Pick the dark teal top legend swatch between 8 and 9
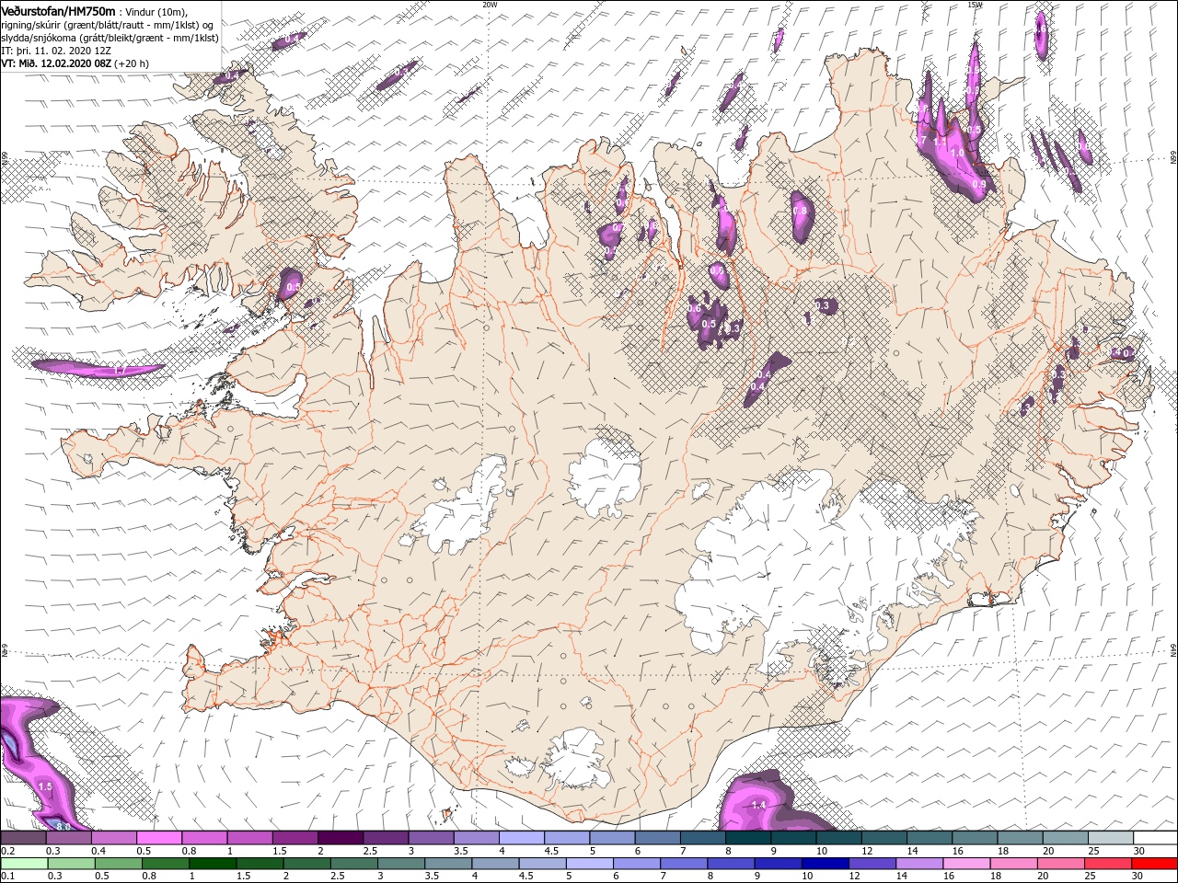The image size is (1178, 883). coord(747,838)
